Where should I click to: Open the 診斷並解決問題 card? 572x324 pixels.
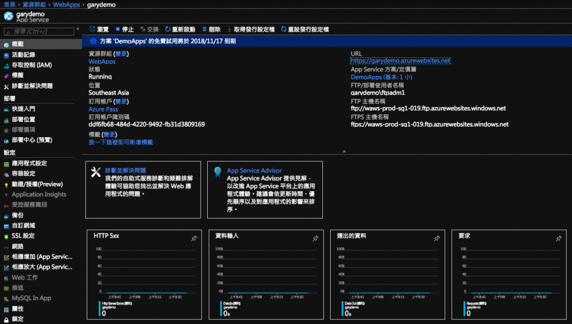143,190
